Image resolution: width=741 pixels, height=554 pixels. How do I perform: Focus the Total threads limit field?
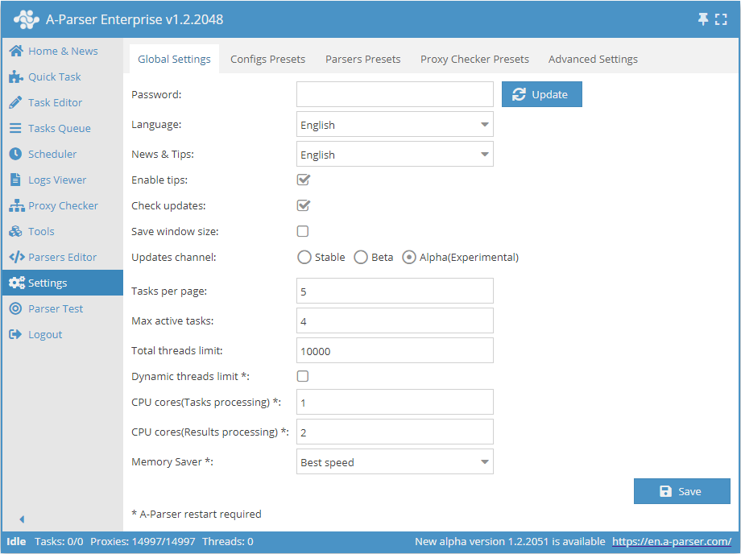[395, 351]
